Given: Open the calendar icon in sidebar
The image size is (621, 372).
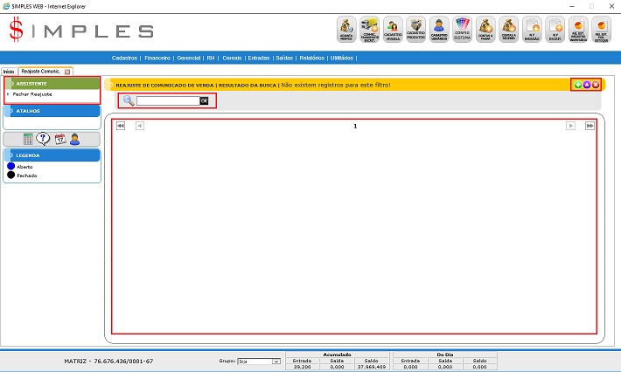Looking at the screenshot, I should [59, 139].
